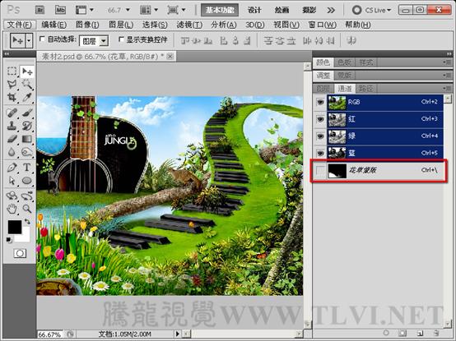This screenshot has height=341, width=456.
Task: Select the Clone Stamp tool
Action: click(12, 126)
